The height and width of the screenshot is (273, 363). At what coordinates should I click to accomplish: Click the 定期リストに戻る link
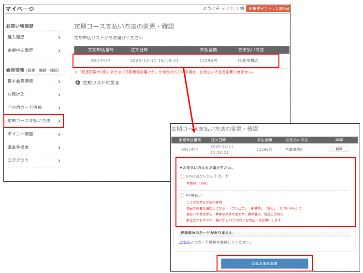click(101, 83)
